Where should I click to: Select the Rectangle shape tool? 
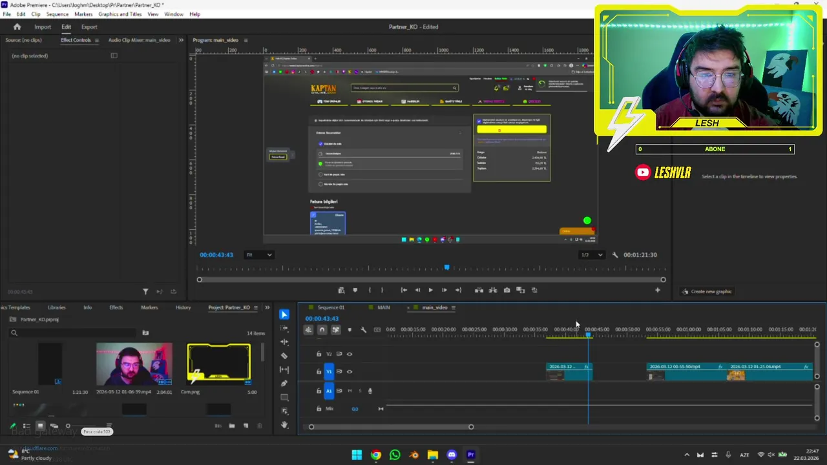click(x=284, y=397)
